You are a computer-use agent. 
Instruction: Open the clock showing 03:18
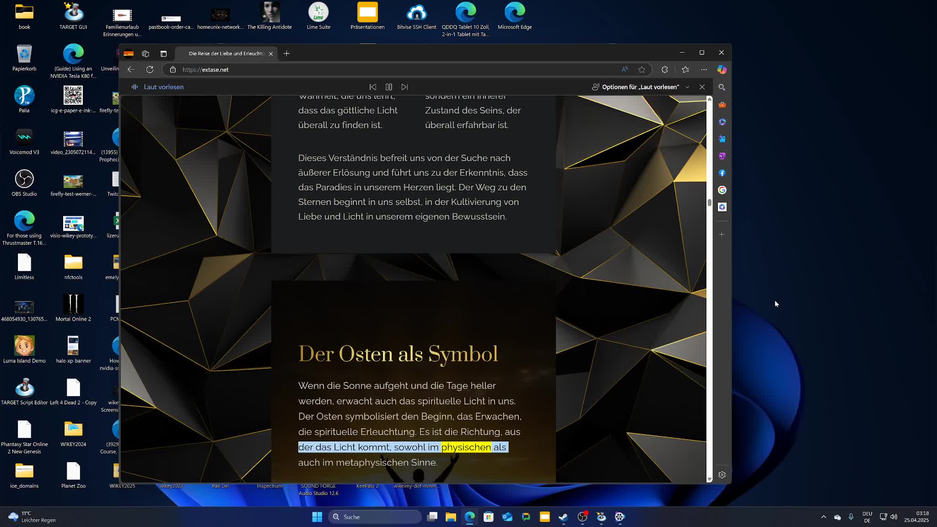[916, 517]
